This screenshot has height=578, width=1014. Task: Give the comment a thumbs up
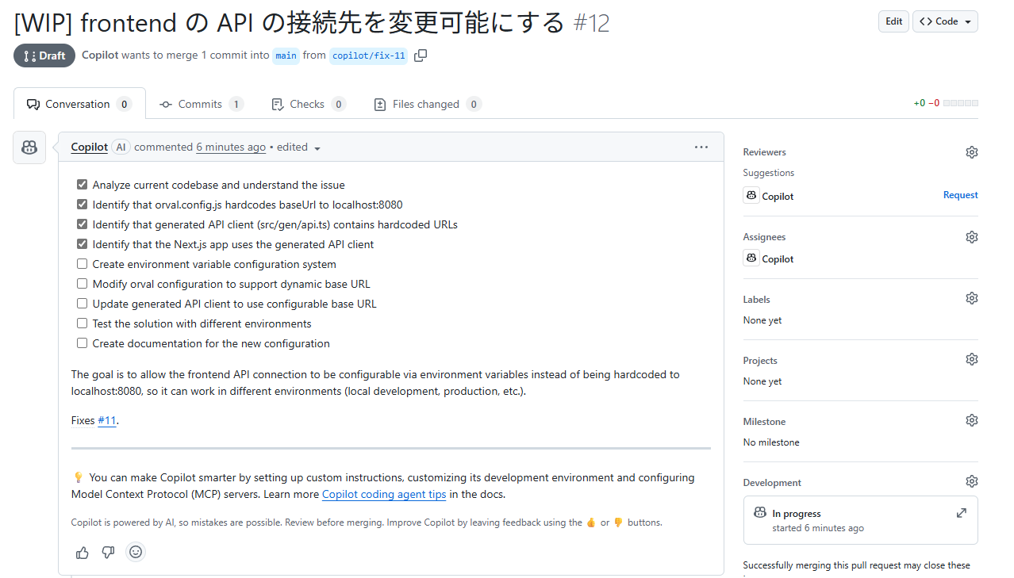[83, 553]
